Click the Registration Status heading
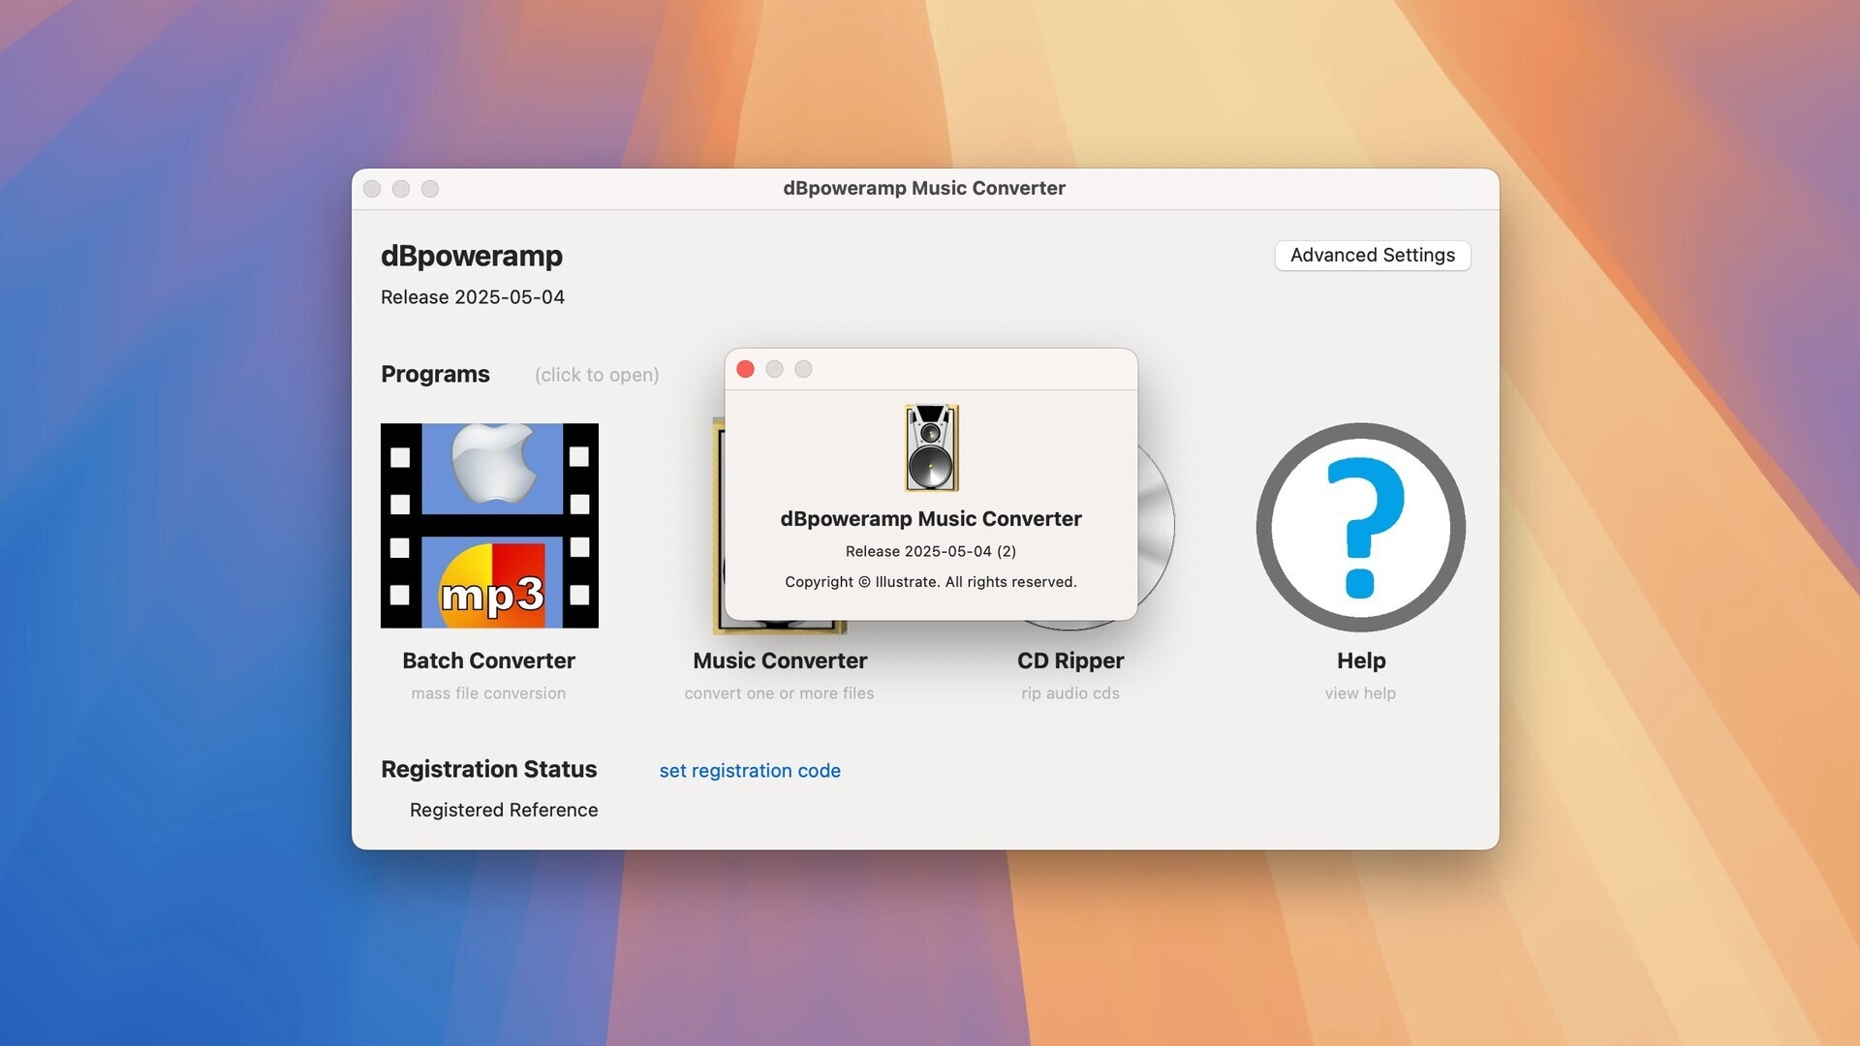Screen dimensions: 1860x1046 tap(488, 769)
